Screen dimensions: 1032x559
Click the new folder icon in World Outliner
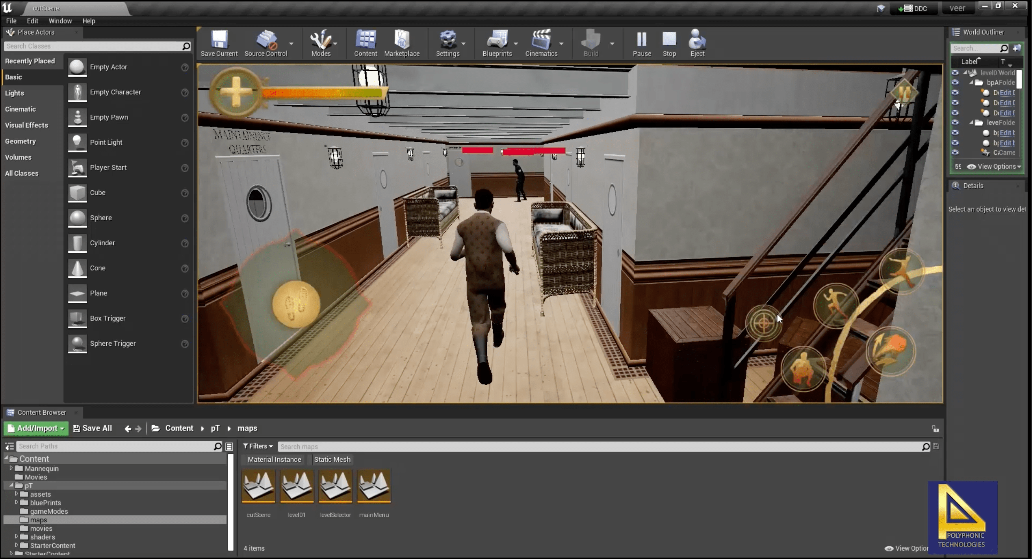(1017, 49)
